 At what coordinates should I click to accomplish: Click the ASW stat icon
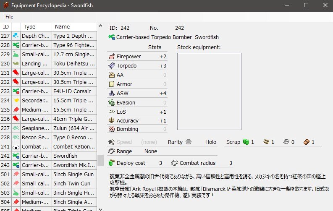pos(112,94)
